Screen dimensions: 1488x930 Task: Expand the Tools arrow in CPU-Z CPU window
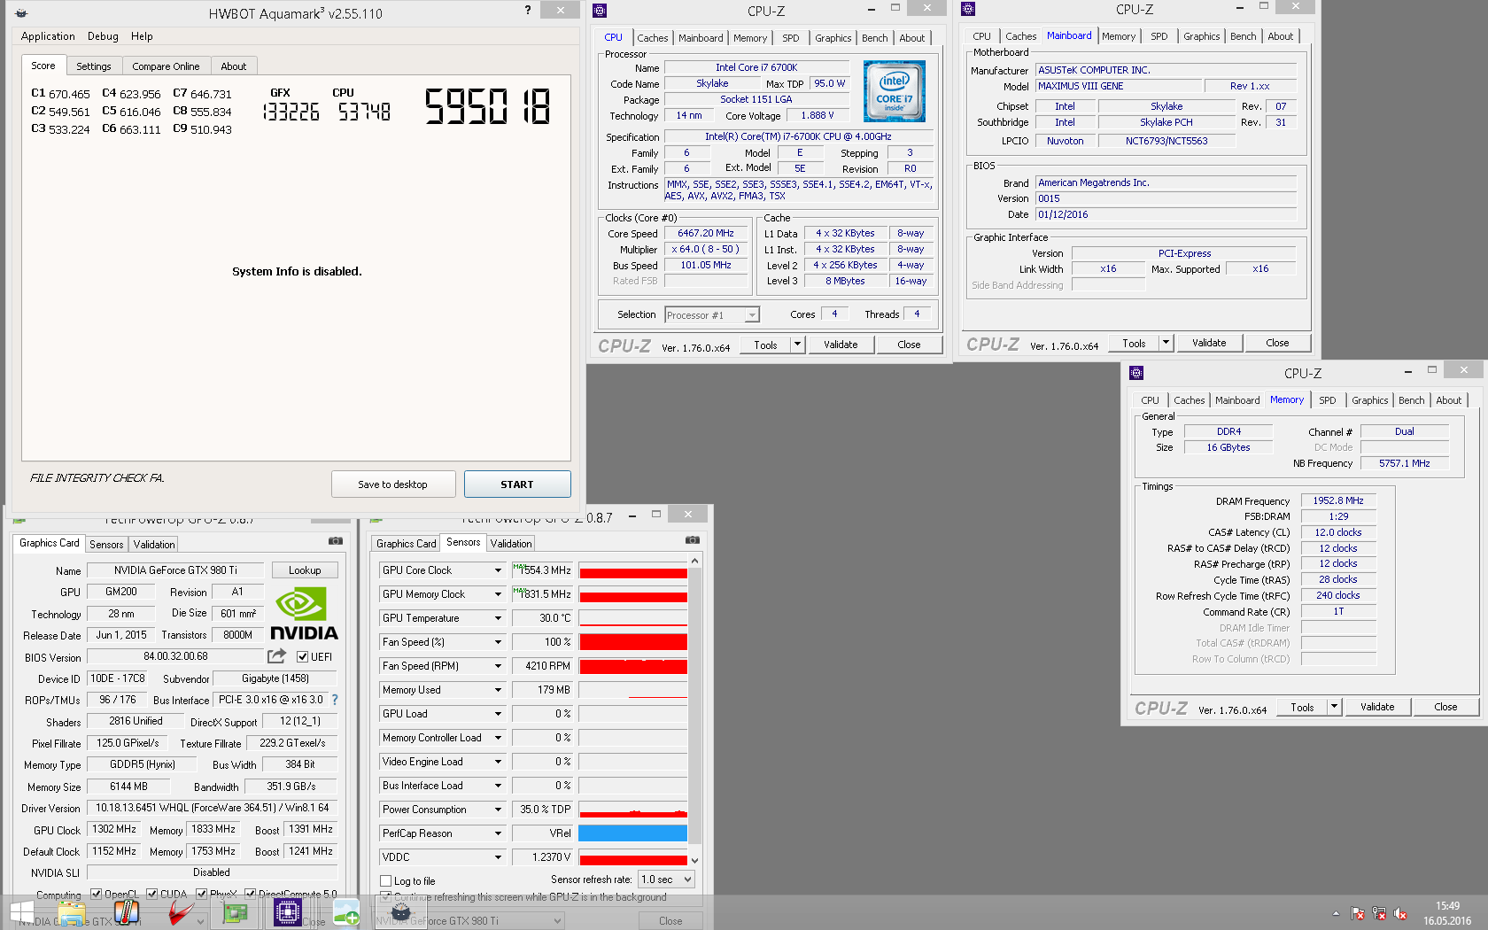[797, 345]
